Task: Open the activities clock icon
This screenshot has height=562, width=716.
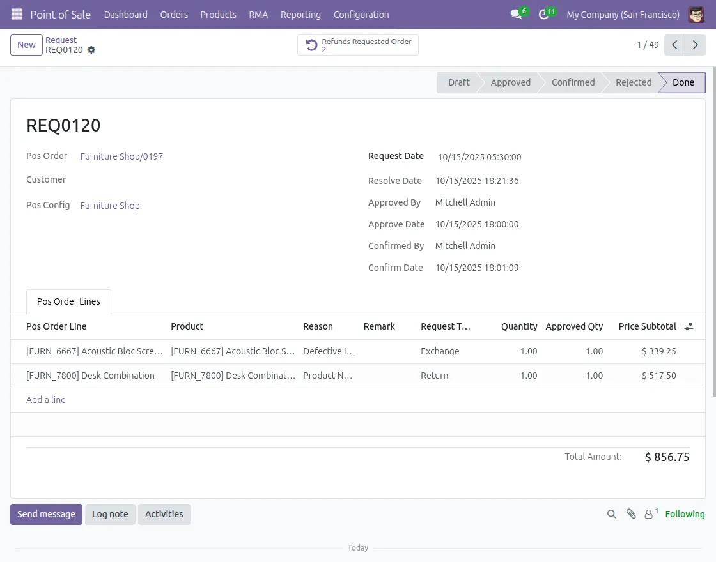Action: pos(544,14)
